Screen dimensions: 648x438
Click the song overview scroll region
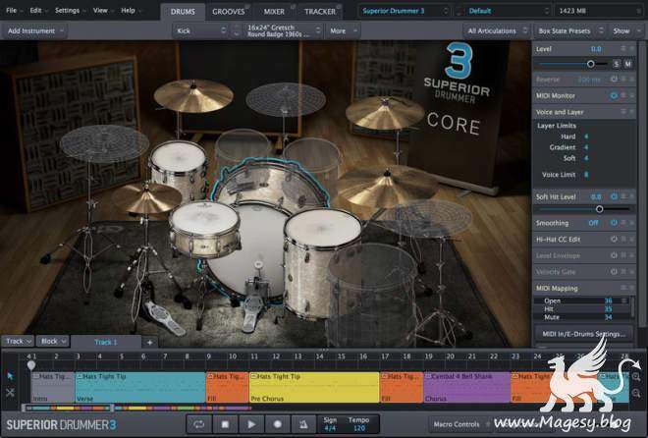(x=68, y=409)
